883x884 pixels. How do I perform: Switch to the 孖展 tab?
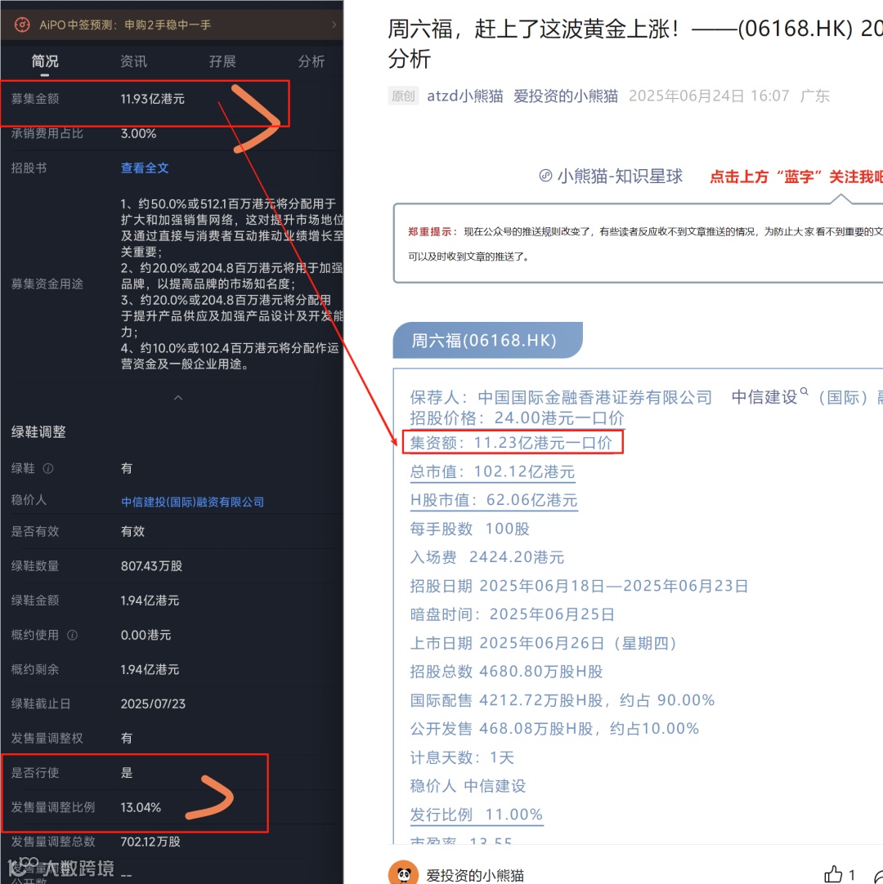click(x=222, y=61)
